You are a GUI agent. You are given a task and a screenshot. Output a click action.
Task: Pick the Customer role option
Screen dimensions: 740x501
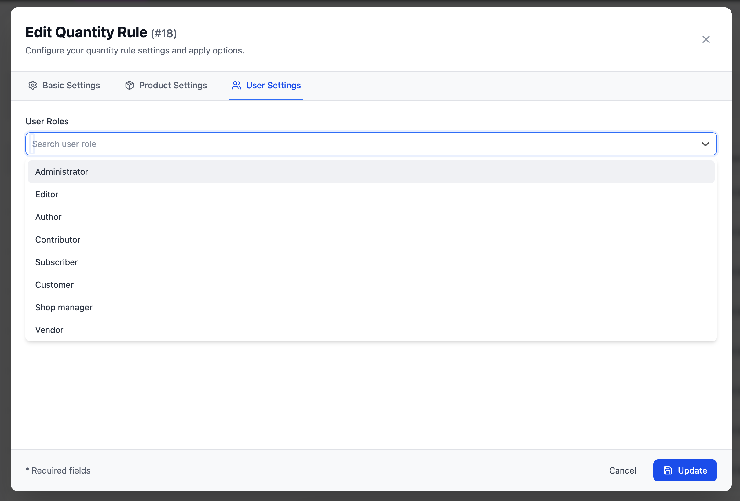click(x=54, y=285)
